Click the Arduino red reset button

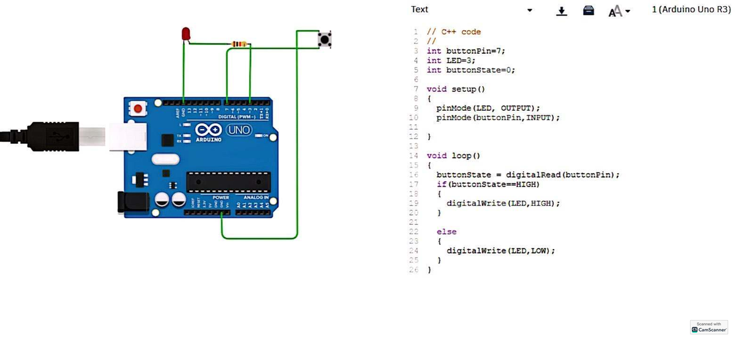pyautogui.click(x=138, y=110)
